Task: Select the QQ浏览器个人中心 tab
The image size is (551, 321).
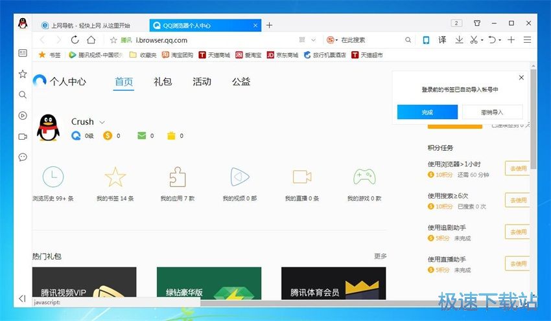Action: point(205,25)
